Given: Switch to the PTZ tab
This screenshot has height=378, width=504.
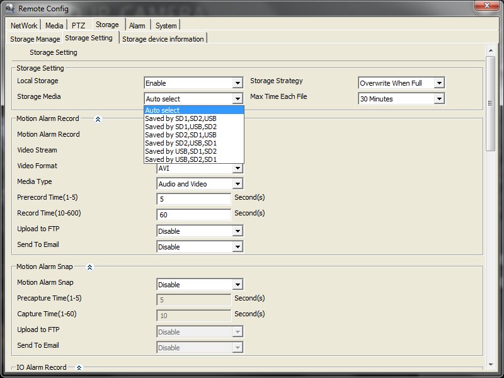Looking at the screenshot, I should 78,25.
